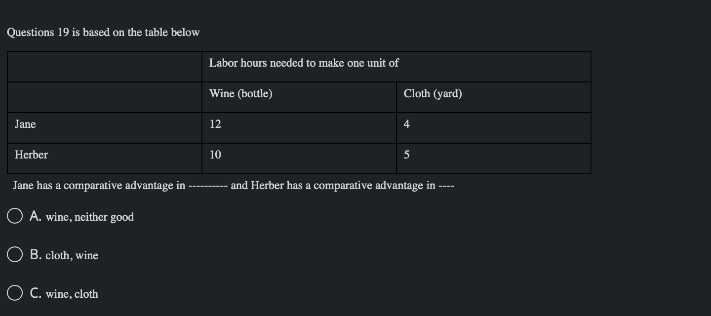Click the table cell containing 10
The height and width of the screenshot is (316, 711).
pyautogui.click(x=214, y=155)
